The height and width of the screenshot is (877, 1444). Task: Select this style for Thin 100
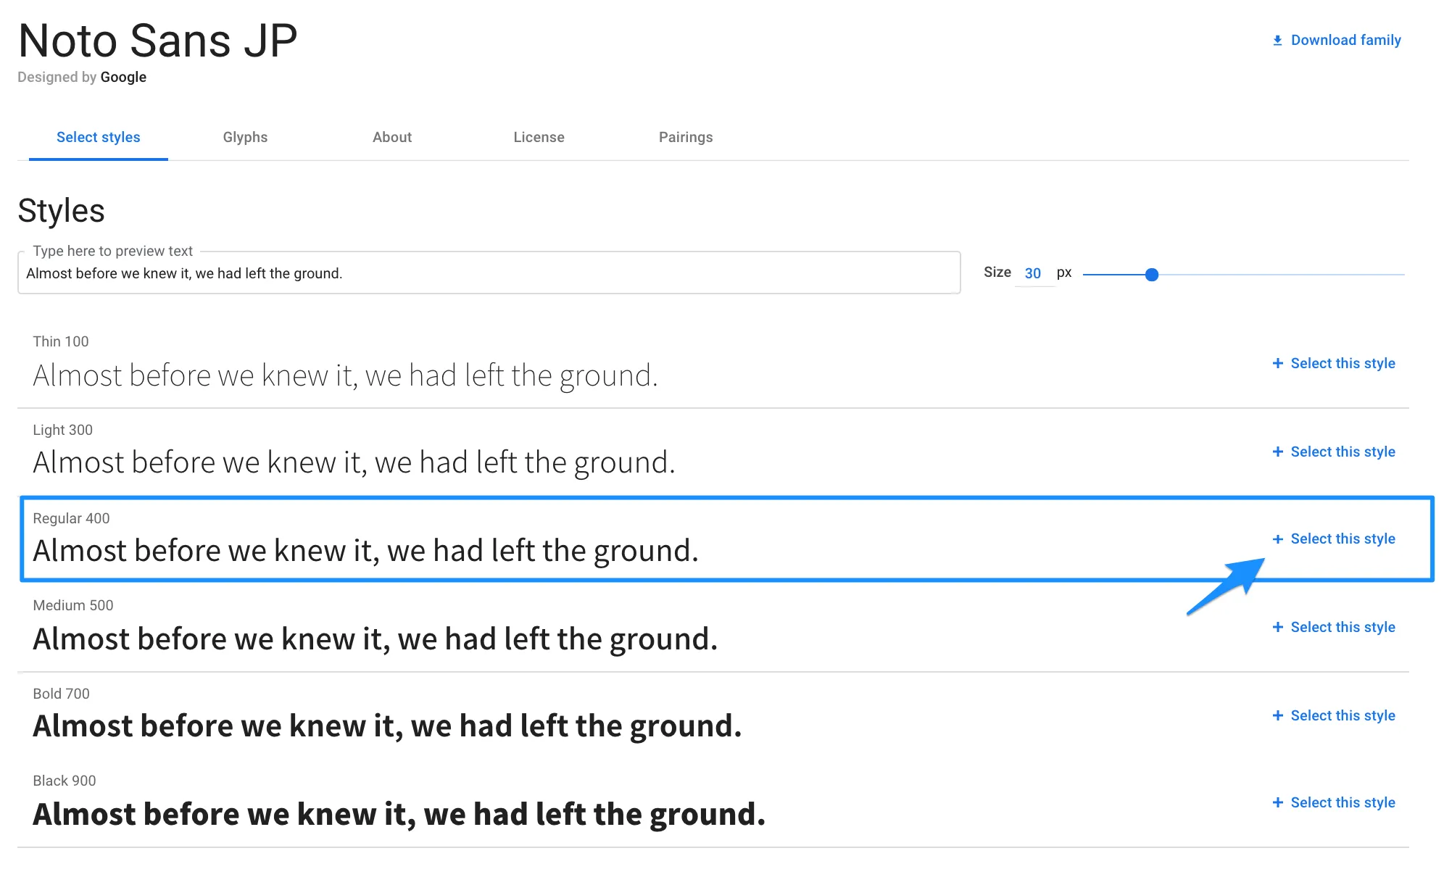point(1343,363)
